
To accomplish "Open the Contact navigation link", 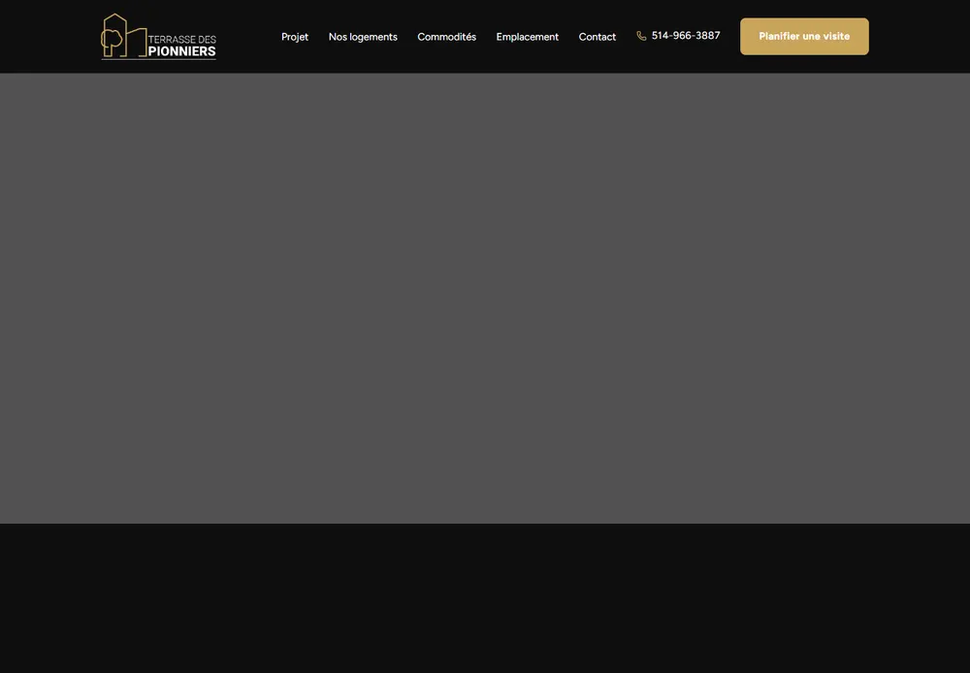I will 597,37.
